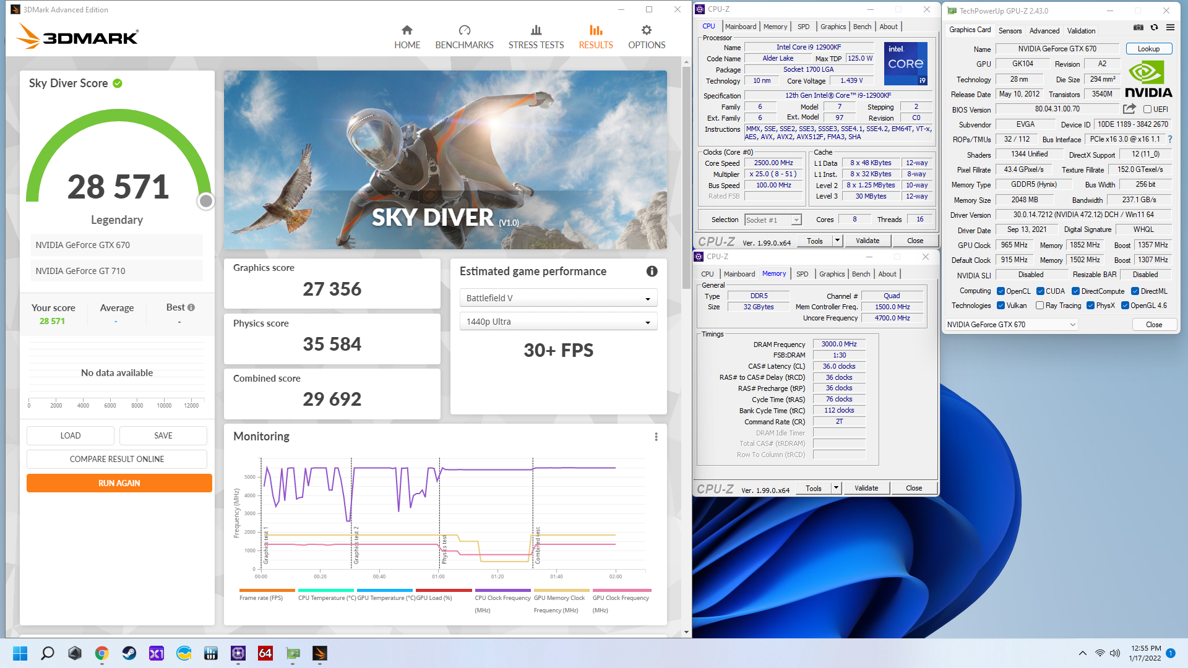Click RUN AGAIN button
The image size is (1188, 668).
tap(119, 483)
